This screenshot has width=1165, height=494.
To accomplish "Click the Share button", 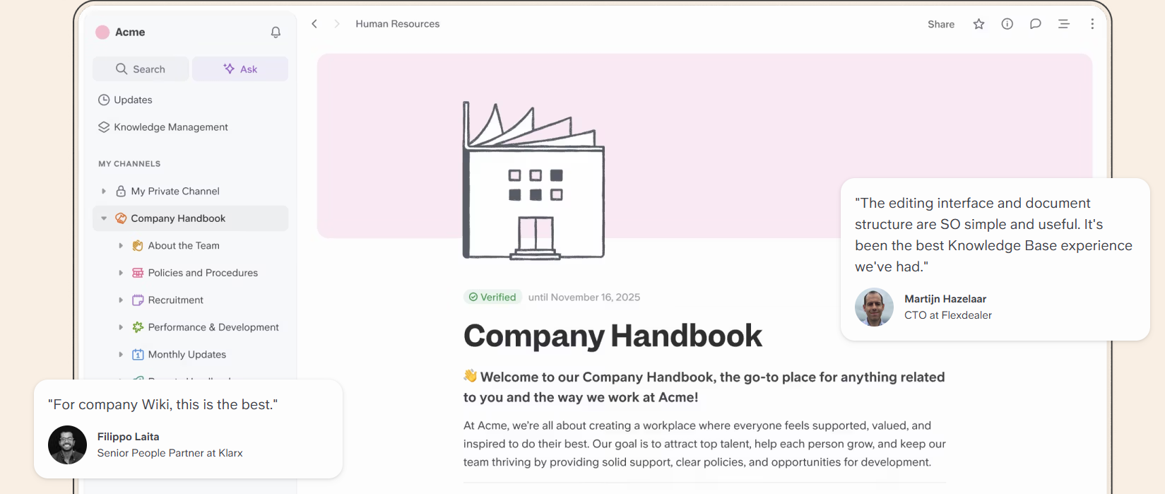I will pyautogui.click(x=940, y=24).
